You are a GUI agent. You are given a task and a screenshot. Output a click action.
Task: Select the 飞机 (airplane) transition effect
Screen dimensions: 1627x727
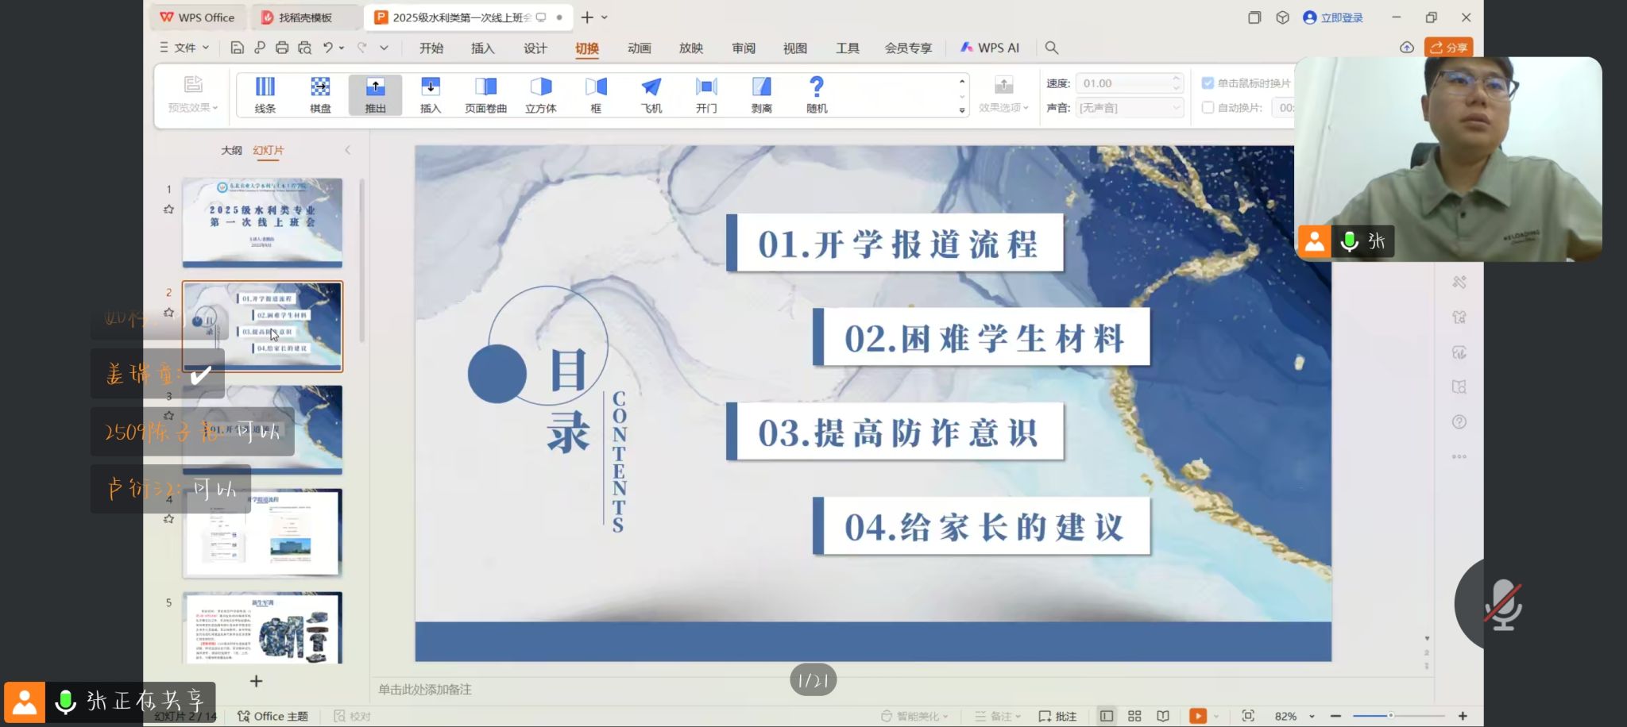[x=651, y=94]
